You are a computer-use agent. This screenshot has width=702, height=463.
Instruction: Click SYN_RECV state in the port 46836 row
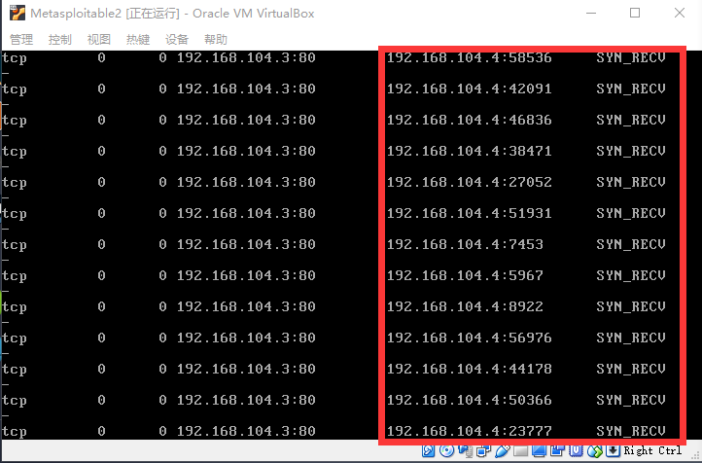point(631,120)
